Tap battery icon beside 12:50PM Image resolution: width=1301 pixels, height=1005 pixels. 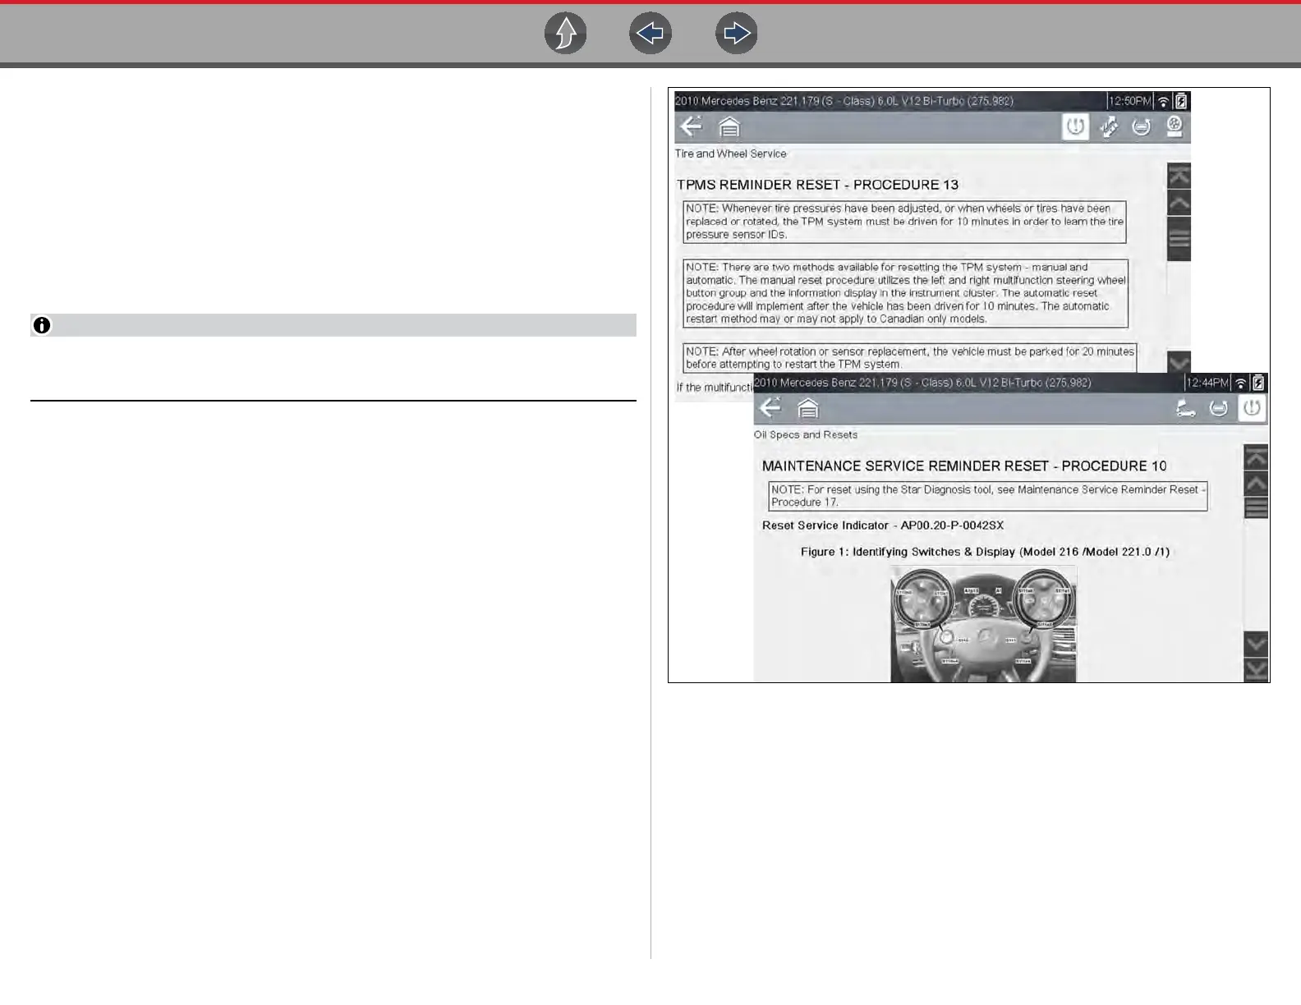1181,101
